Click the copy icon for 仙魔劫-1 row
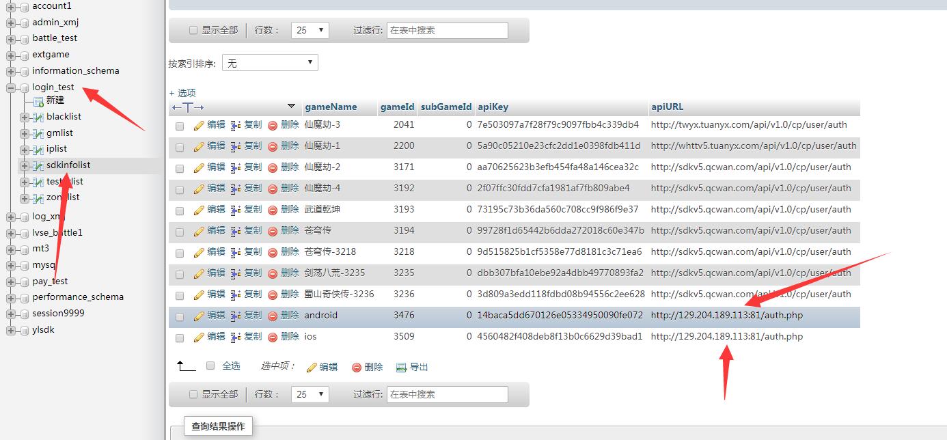The width and height of the screenshot is (947, 440). coord(236,147)
